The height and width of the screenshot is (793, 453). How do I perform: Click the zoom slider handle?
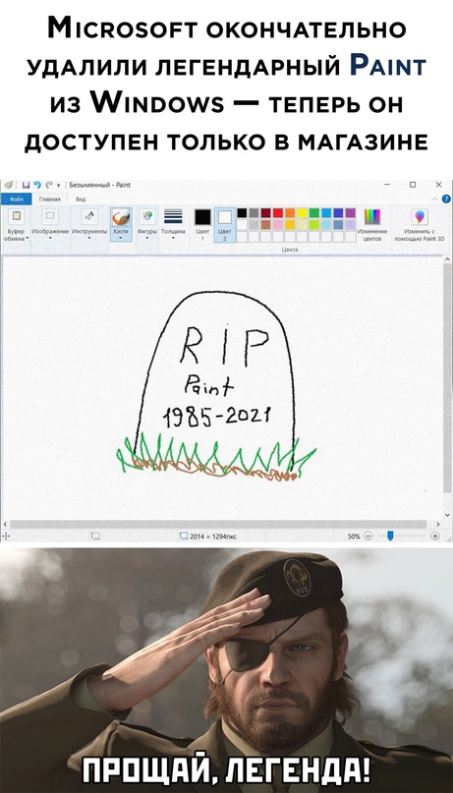[390, 537]
